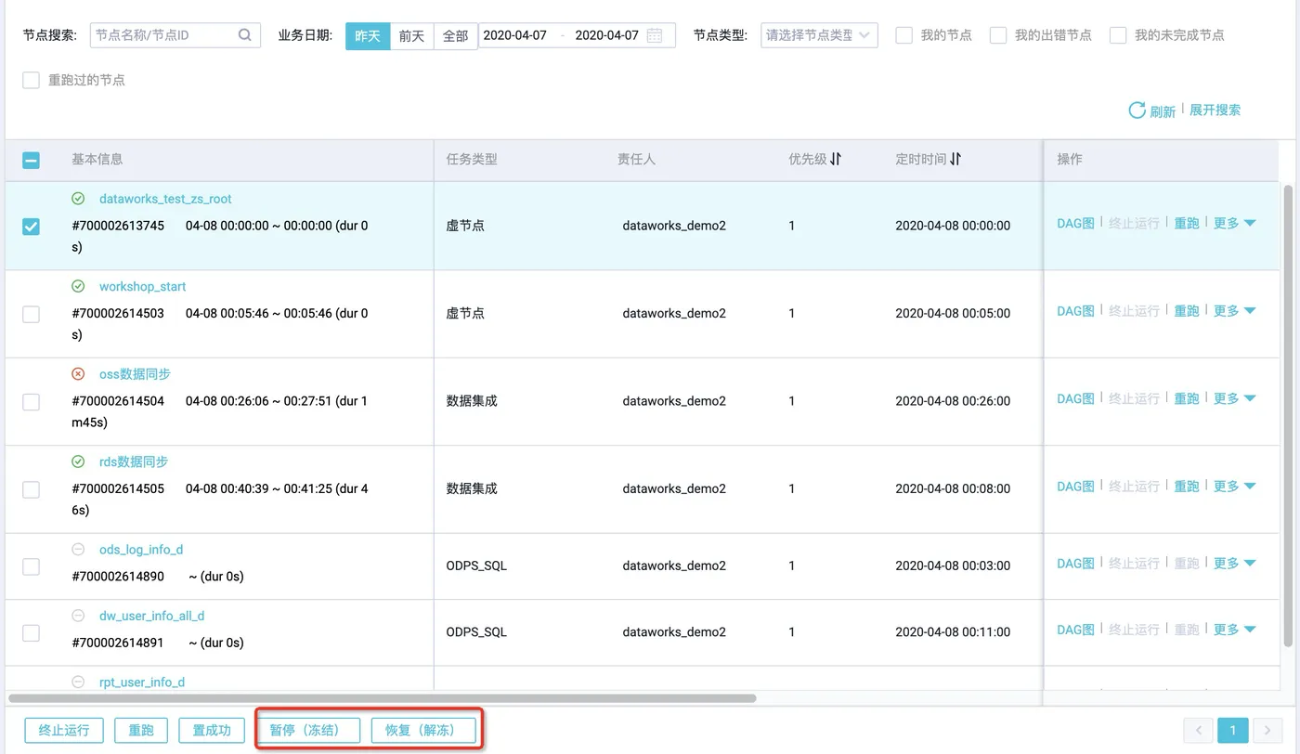1300x754 pixels.
Task: Click the 展开搜索 link
Action: click(x=1215, y=110)
